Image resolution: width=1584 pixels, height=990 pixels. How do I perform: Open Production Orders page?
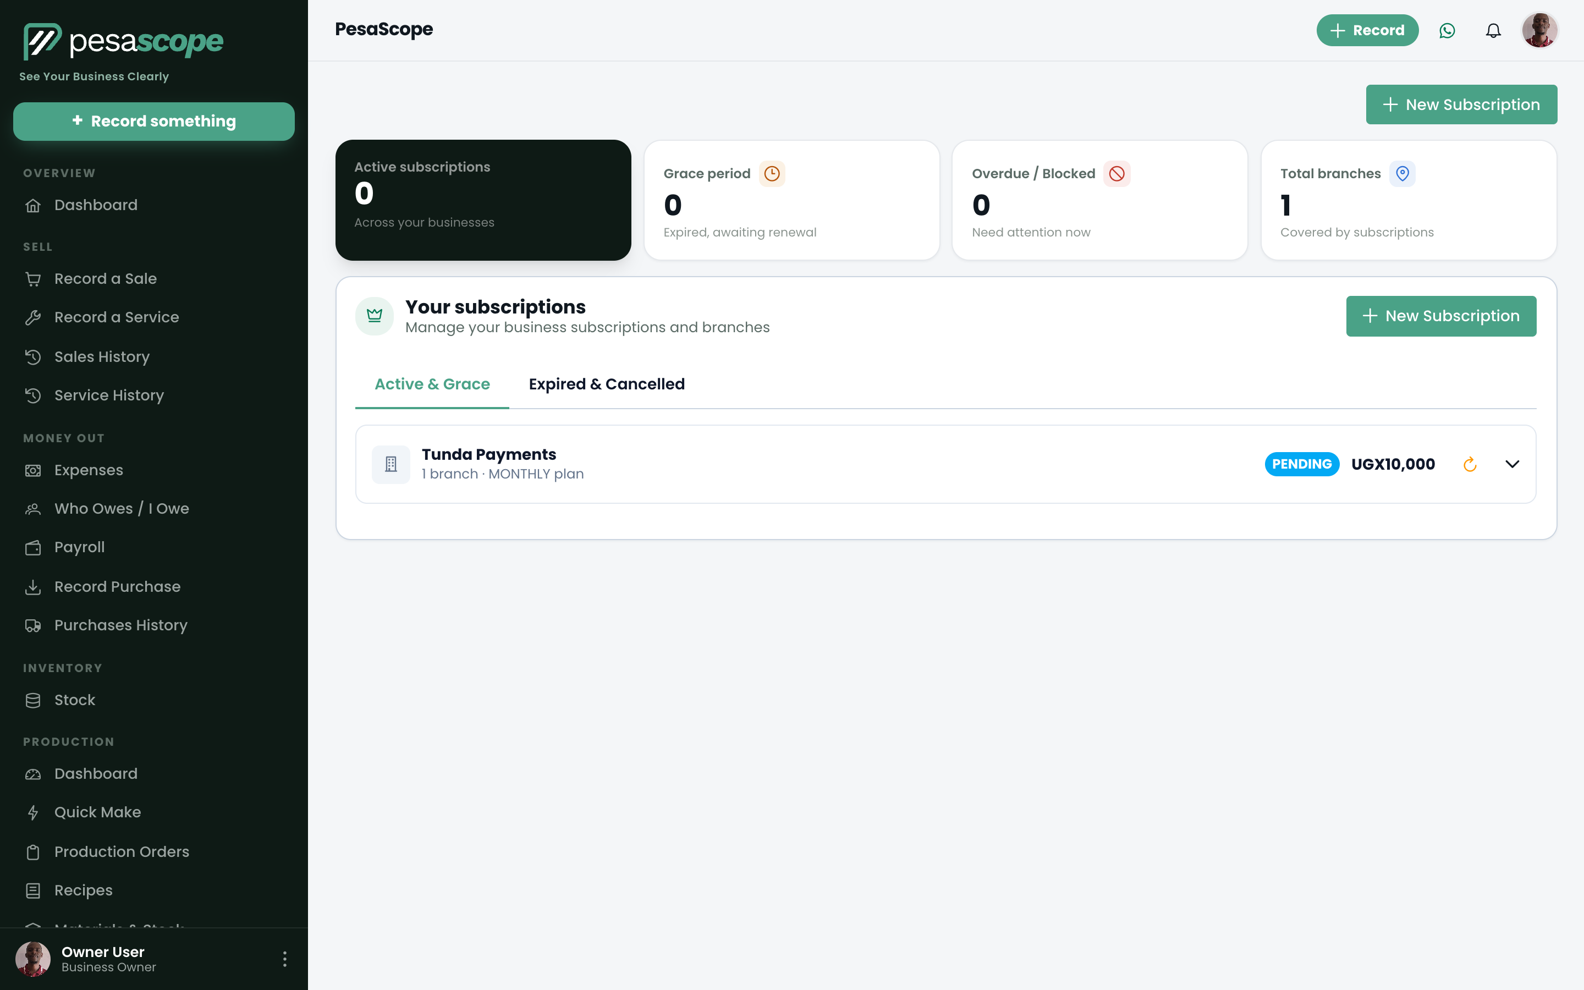(154, 852)
